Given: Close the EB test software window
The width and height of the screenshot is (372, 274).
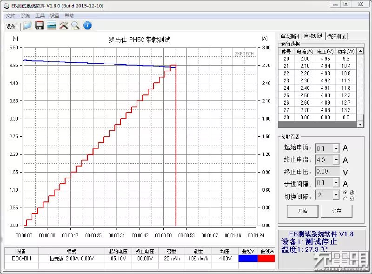Looking at the screenshot, I should click(x=360, y=4).
